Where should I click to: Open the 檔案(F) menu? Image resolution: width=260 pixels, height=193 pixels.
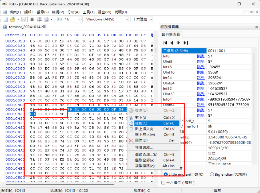point(15,12)
